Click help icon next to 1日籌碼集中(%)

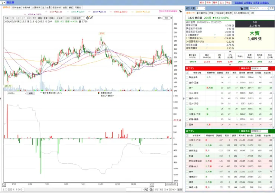(215, 38)
